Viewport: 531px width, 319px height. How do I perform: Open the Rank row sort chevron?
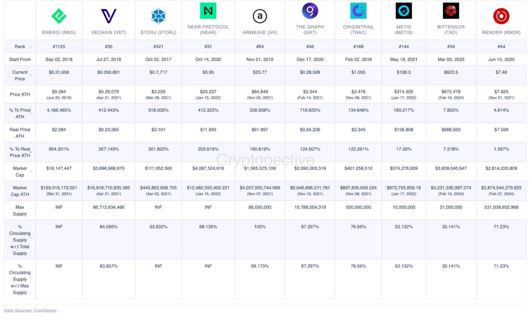click(31, 47)
